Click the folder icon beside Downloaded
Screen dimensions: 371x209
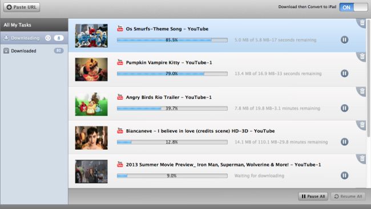click(6, 51)
